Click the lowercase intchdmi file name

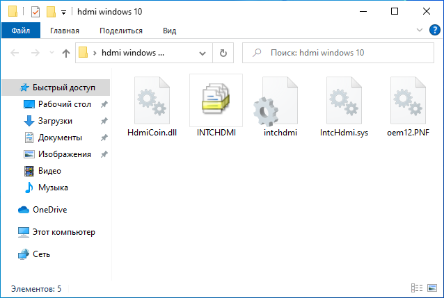(x=280, y=133)
